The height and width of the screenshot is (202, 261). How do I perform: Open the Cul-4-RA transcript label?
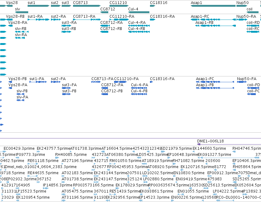137,23
